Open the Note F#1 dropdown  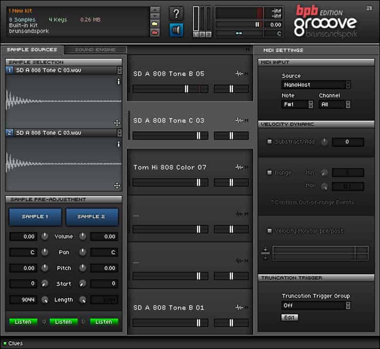(297, 105)
